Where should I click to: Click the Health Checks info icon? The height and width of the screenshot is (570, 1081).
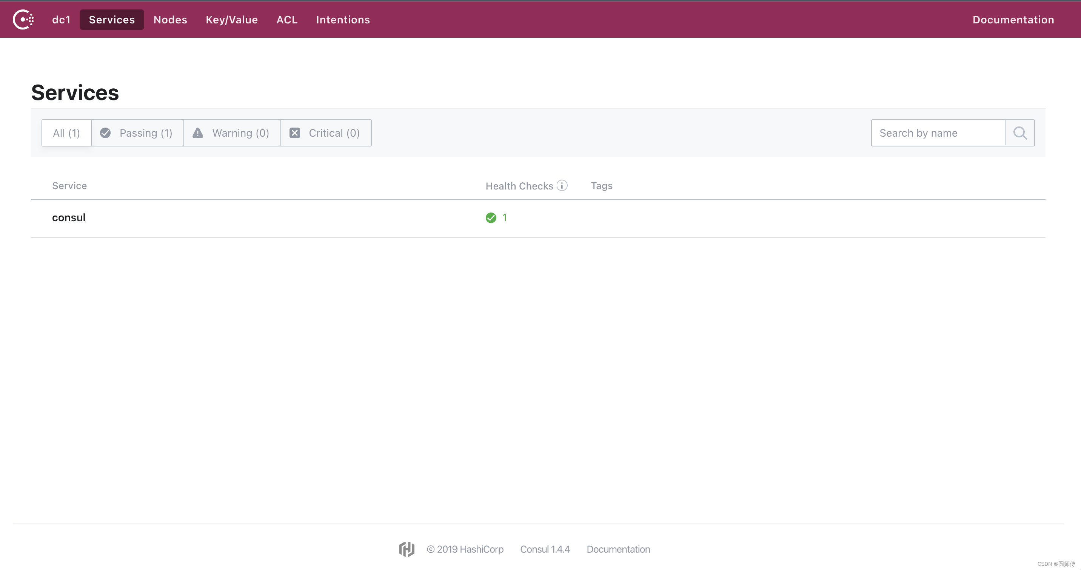(562, 185)
